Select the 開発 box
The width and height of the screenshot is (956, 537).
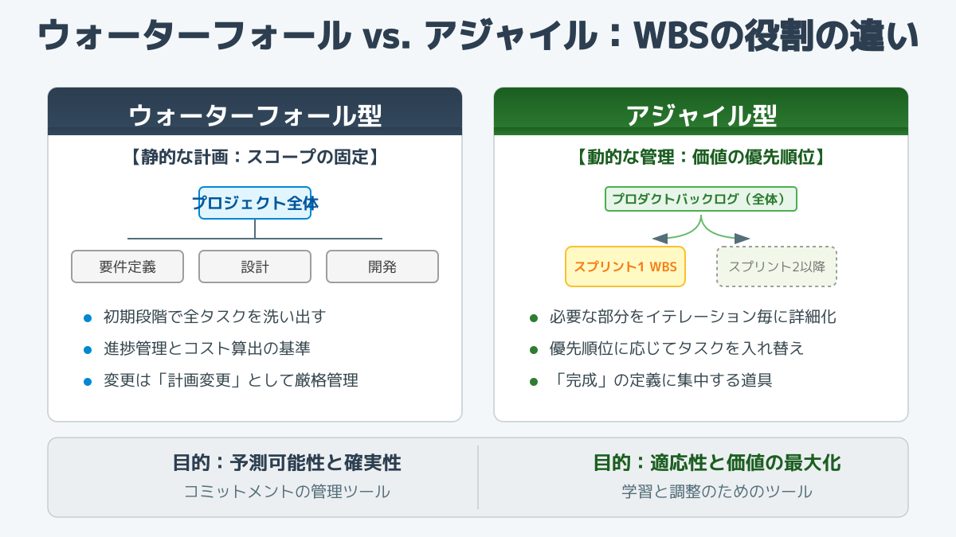point(382,267)
